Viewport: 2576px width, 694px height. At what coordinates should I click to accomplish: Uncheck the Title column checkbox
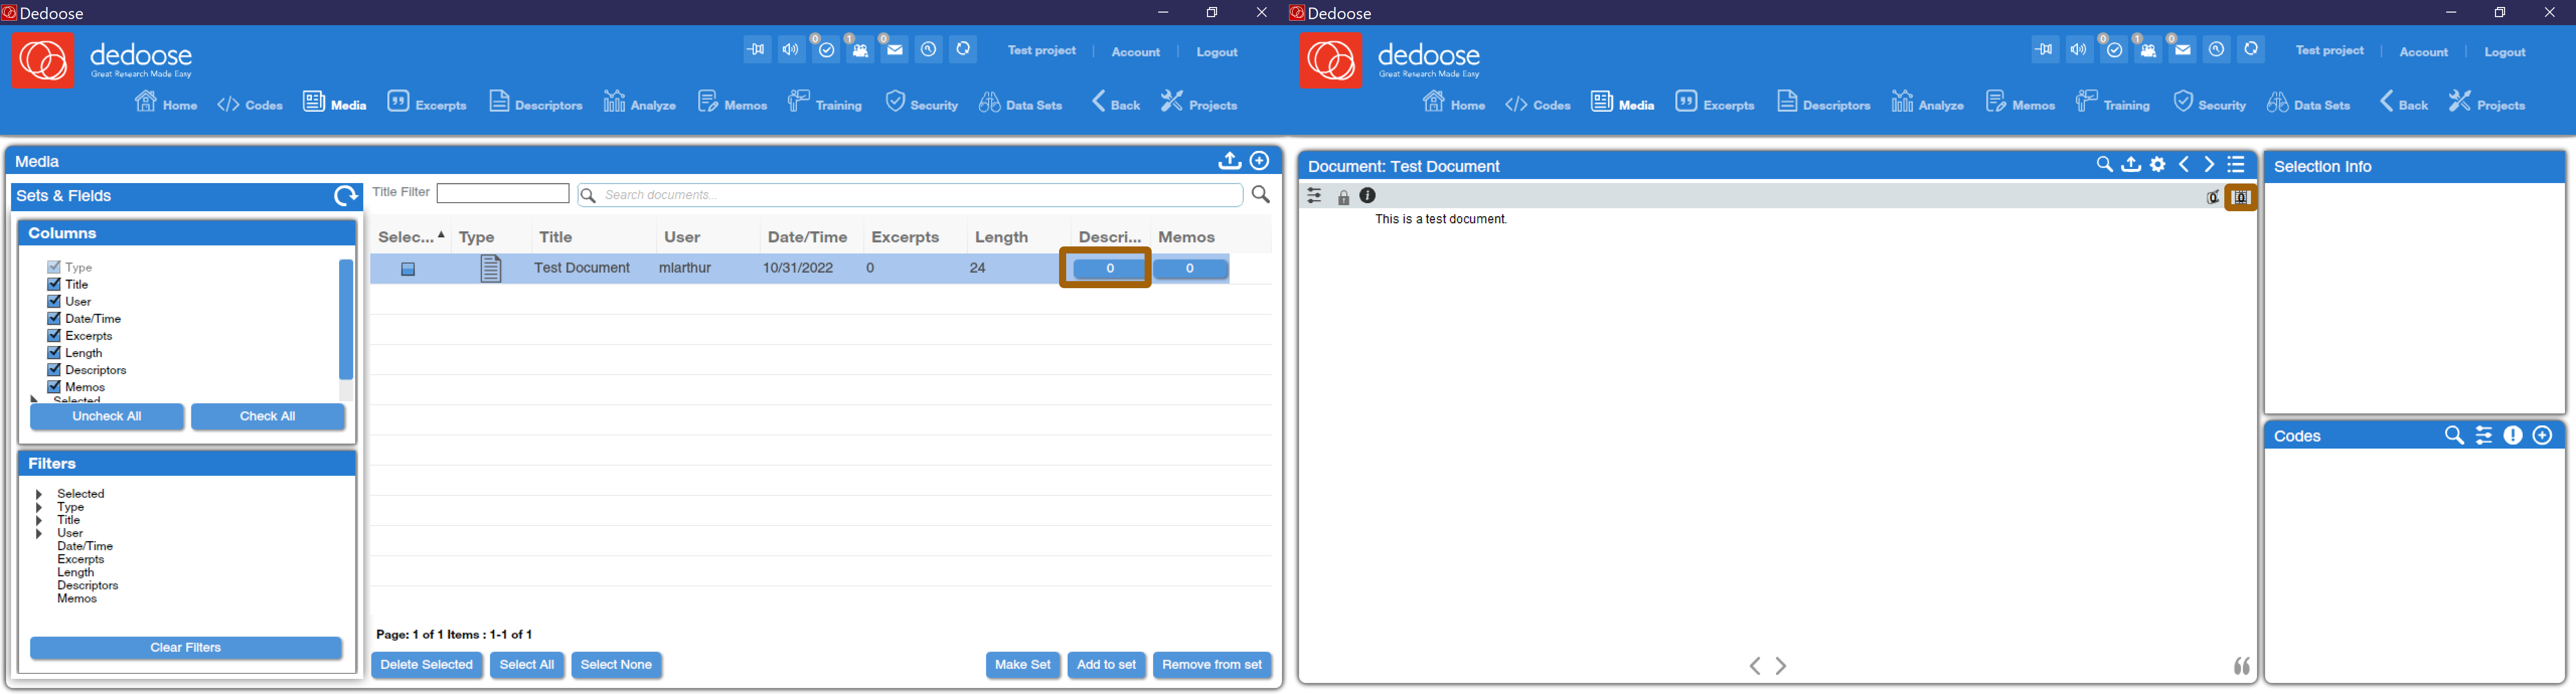54,284
